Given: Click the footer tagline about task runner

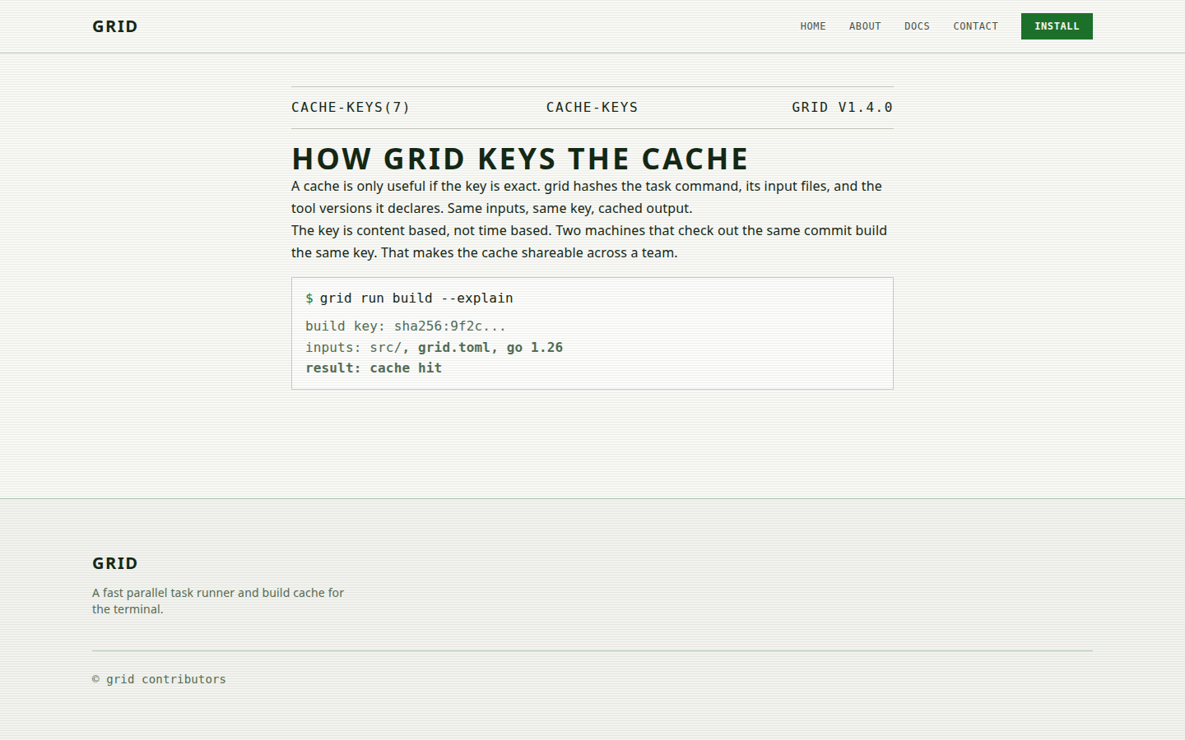Looking at the screenshot, I should tap(218, 601).
